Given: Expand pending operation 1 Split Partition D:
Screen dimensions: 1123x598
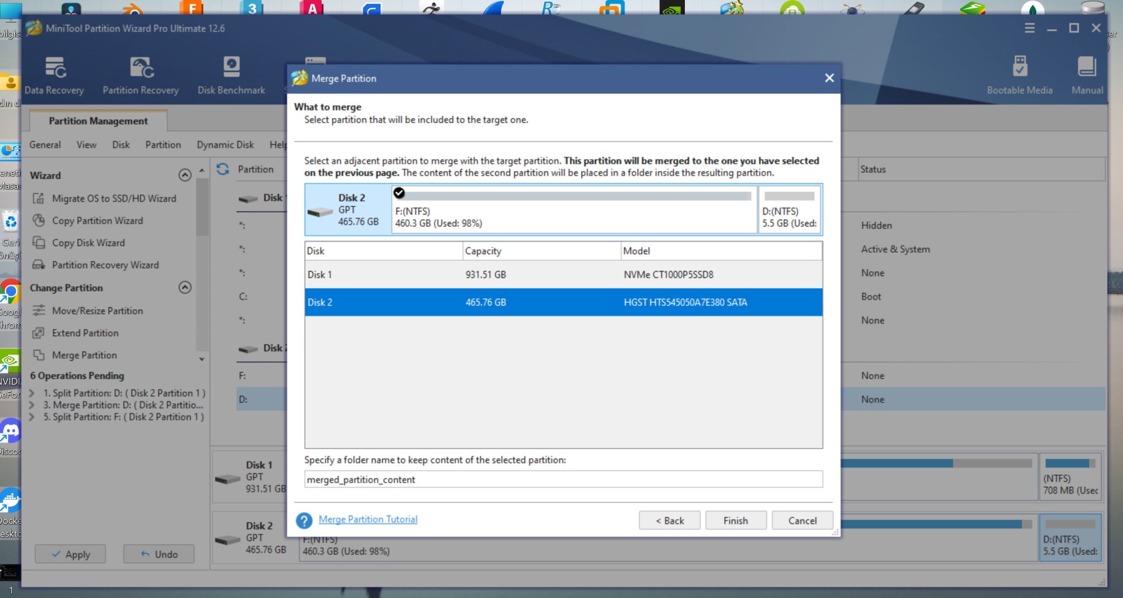Looking at the screenshot, I should pos(32,393).
